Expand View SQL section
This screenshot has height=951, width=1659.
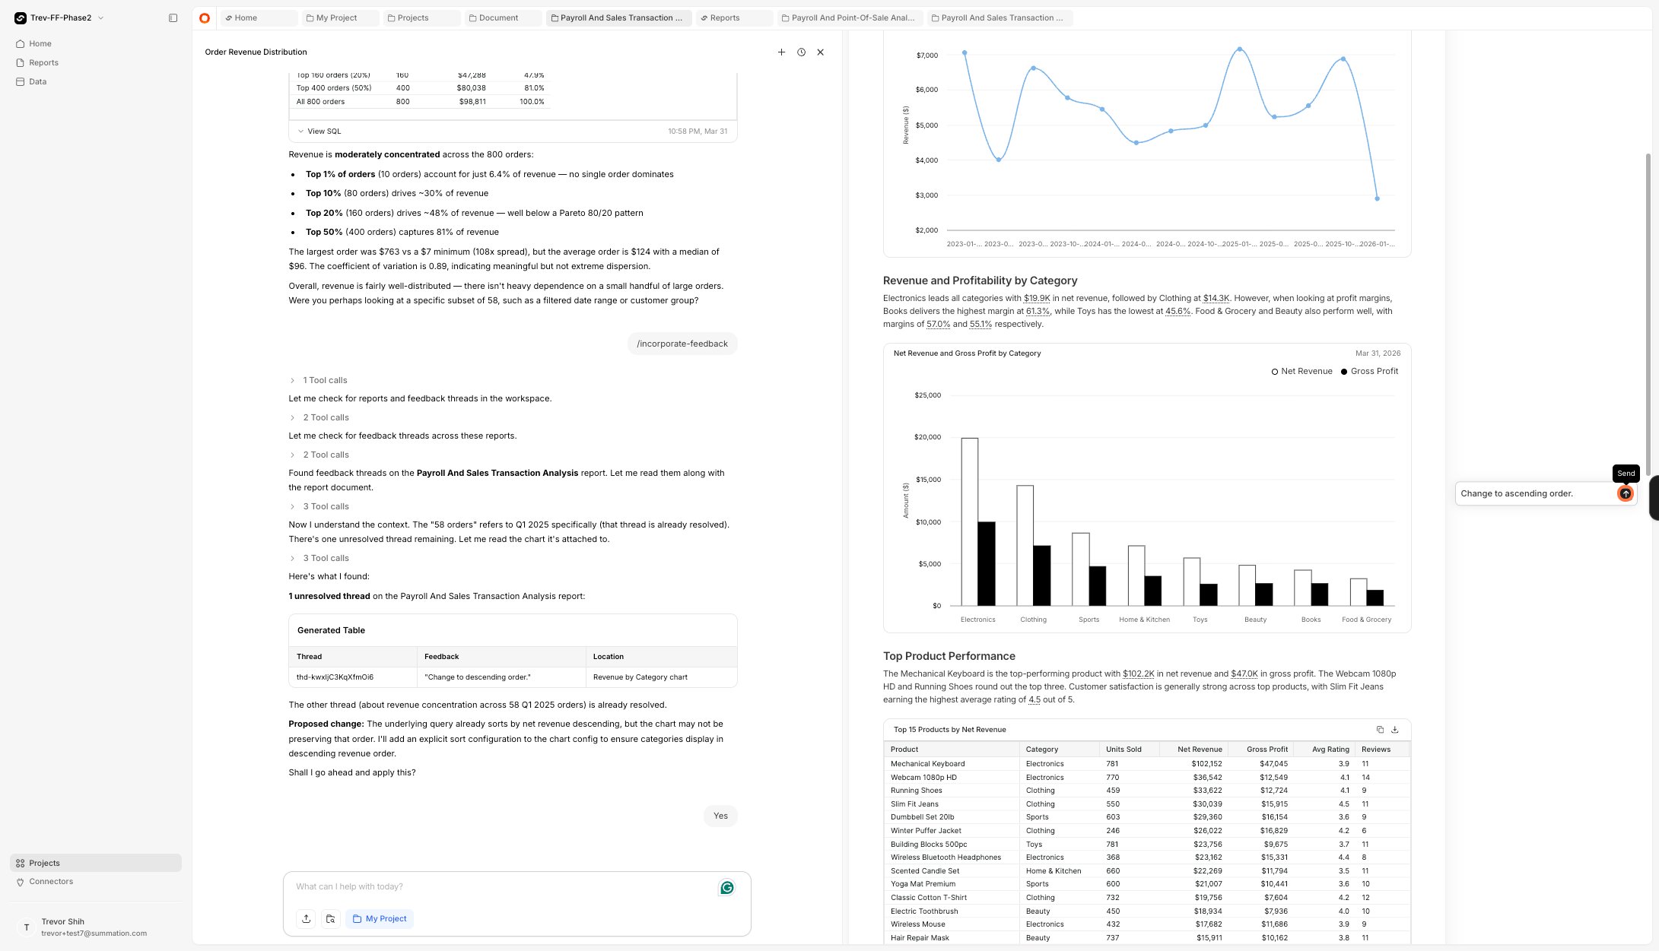319,131
